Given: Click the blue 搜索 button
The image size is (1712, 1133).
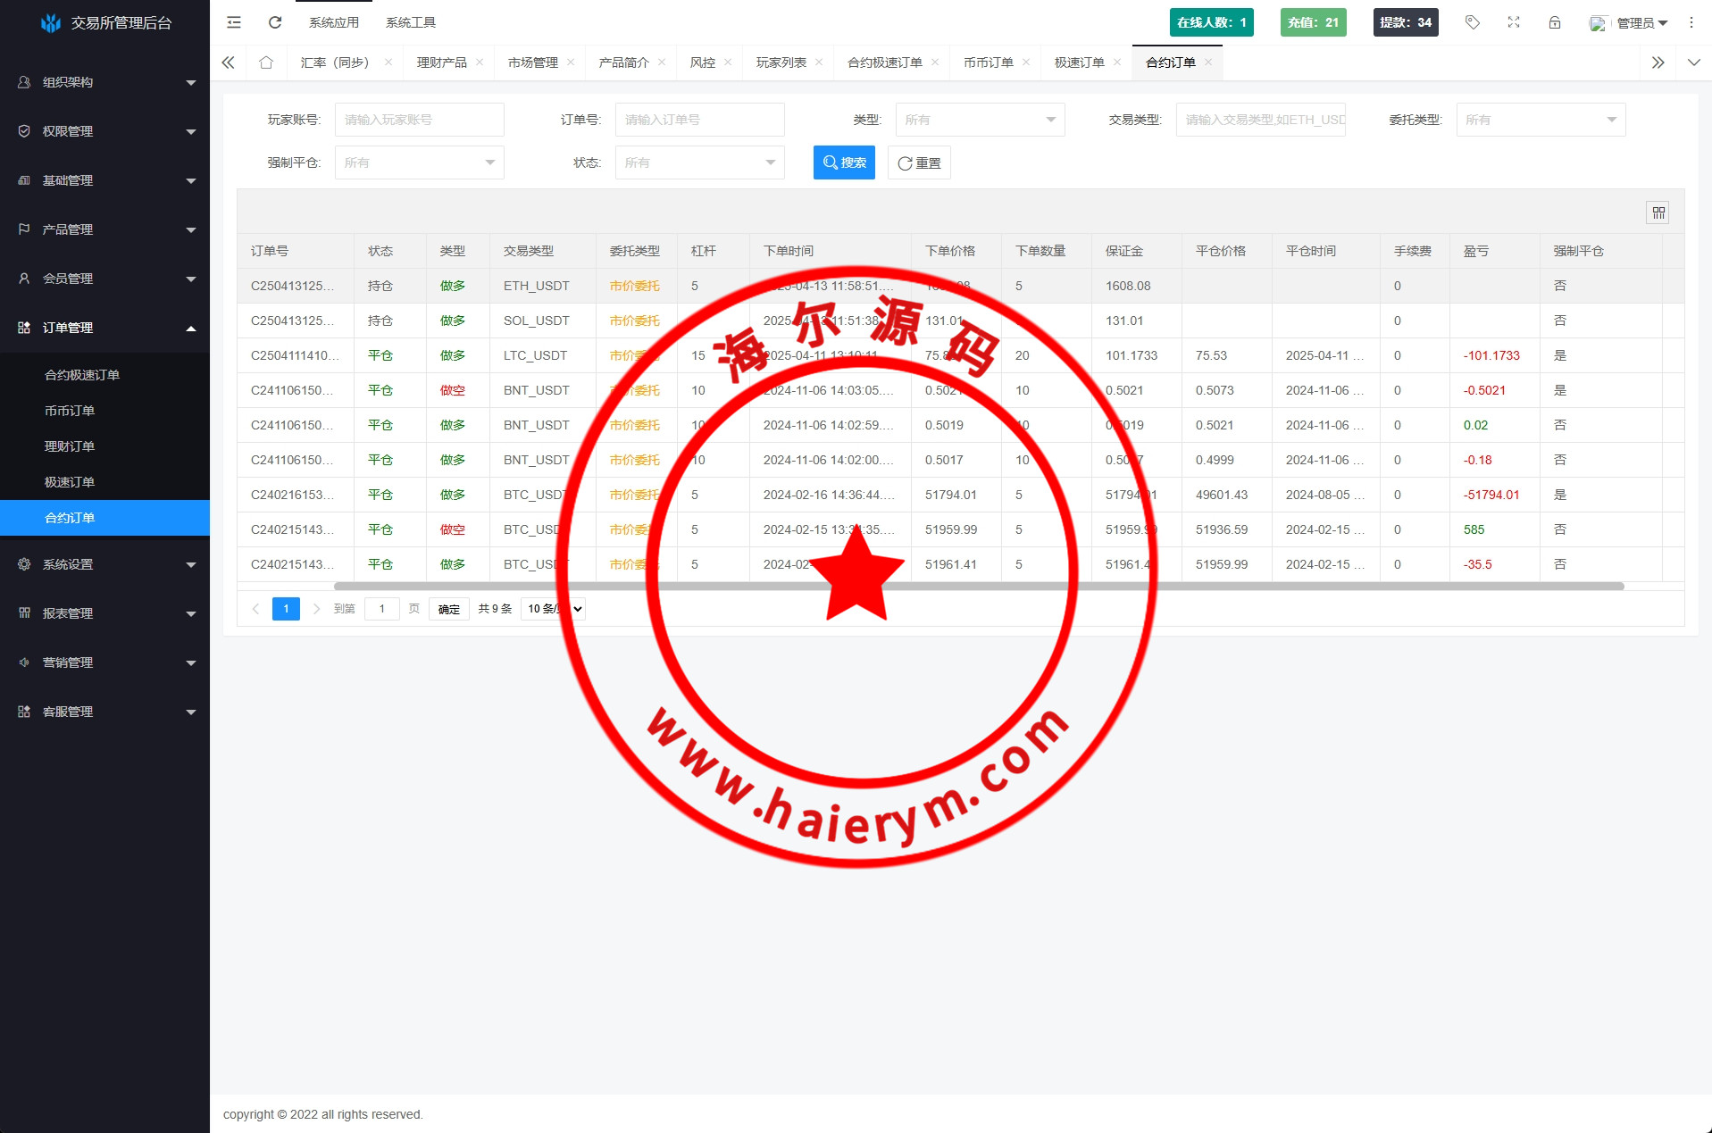Looking at the screenshot, I should pyautogui.click(x=844, y=162).
